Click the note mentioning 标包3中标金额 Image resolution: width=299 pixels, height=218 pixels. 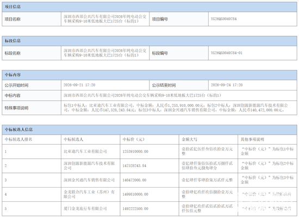pos(267,180)
